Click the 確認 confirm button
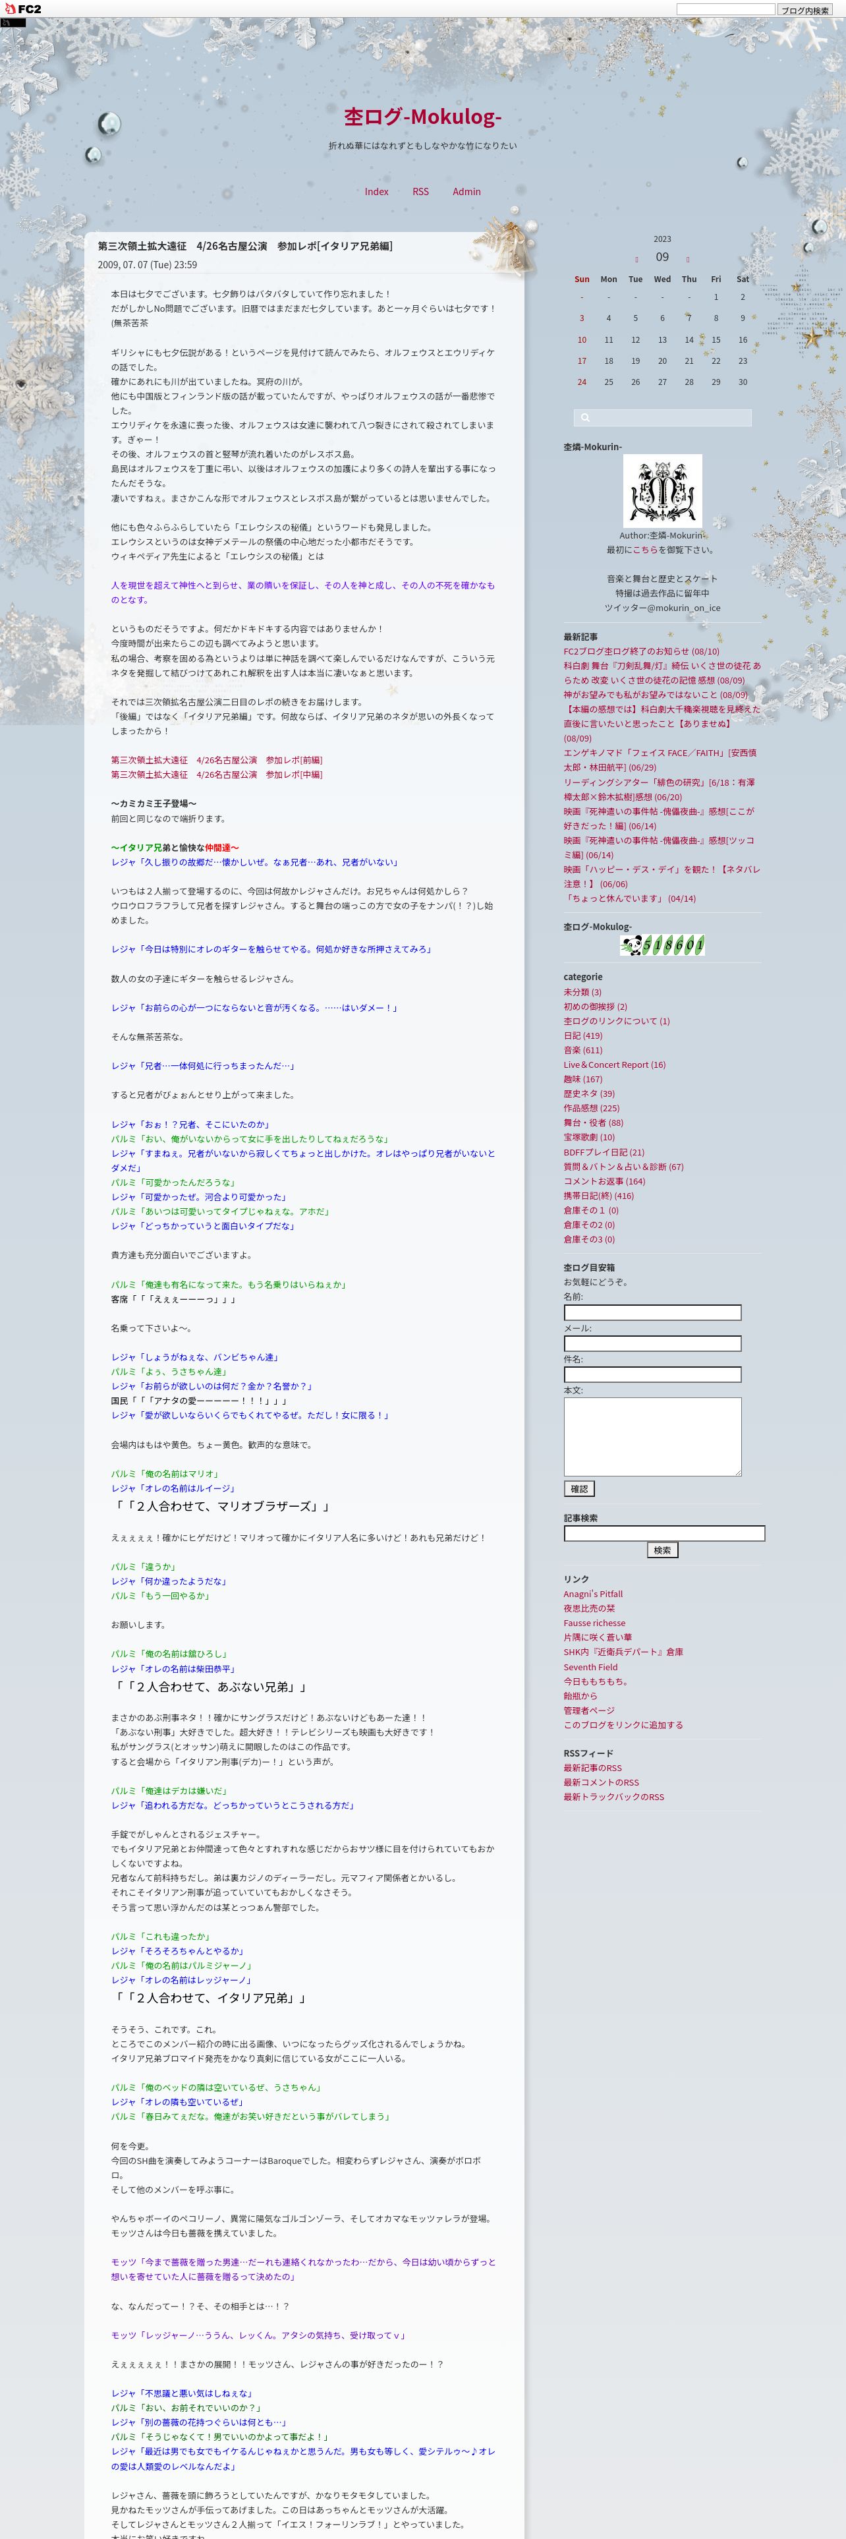The height and width of the screenshot is (2539, 846). 579,1488
